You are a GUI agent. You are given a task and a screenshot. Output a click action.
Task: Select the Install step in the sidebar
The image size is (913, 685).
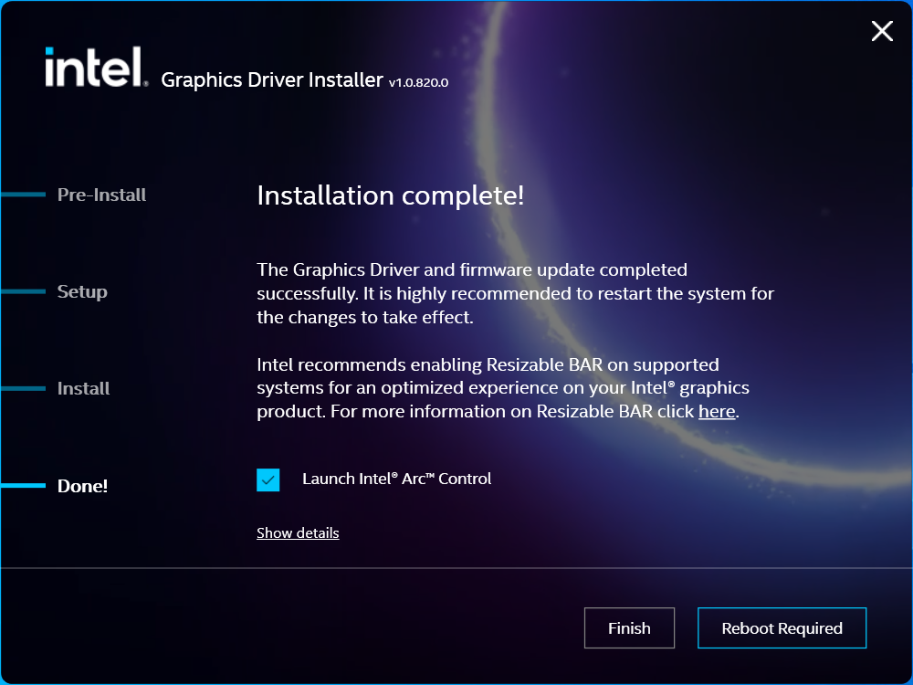83,388
